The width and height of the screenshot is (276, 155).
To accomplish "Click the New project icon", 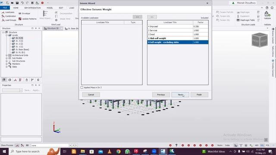I will coord(7,3).
